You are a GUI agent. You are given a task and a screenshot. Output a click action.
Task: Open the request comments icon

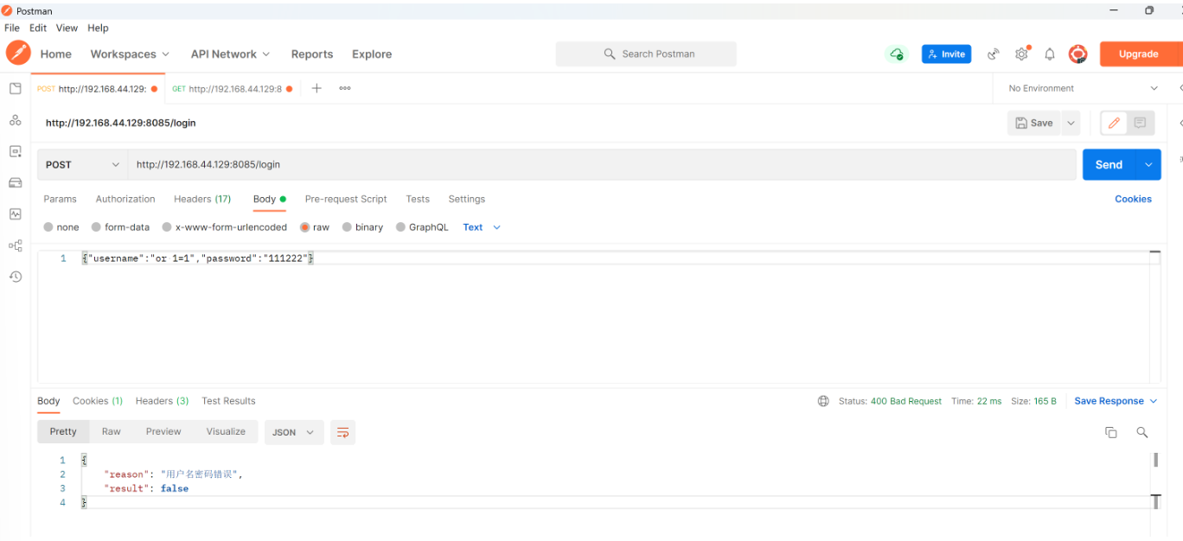point(1140,123)
